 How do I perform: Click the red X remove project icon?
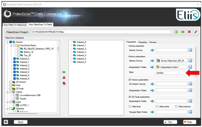pyautogui.click(x=189, y=32)
